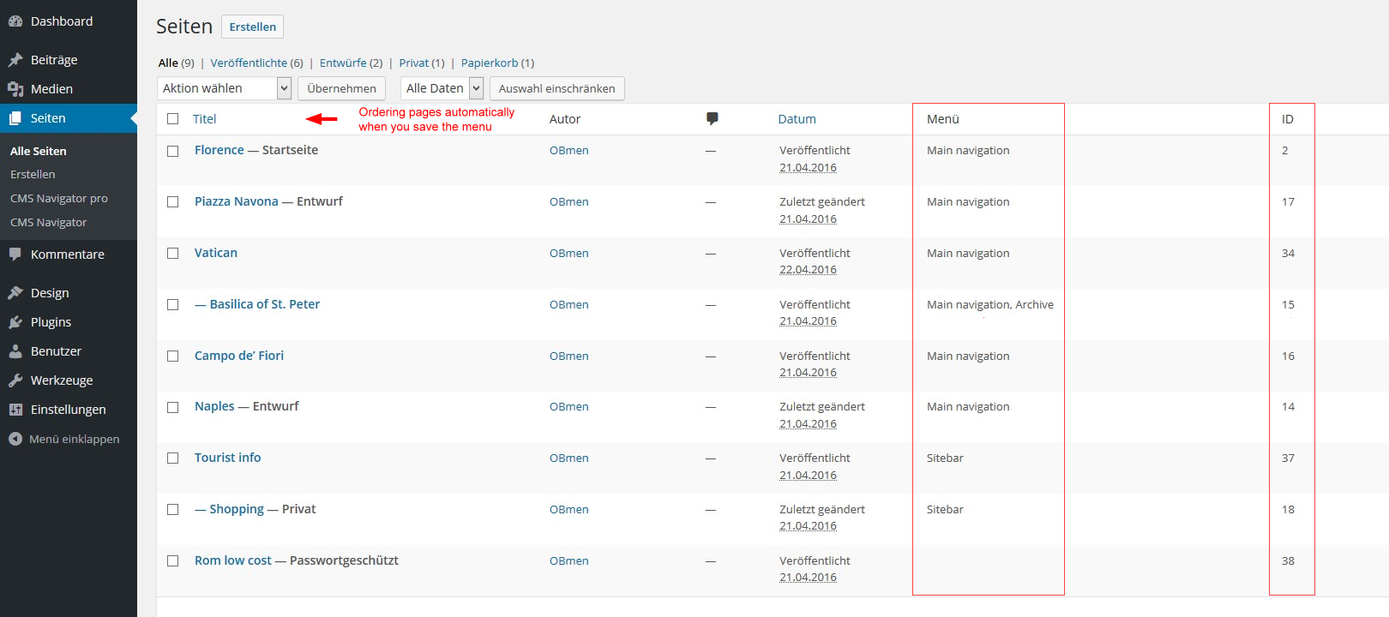Viewport: 1389px width, 617px height.
Task: Click the Auswahl einschränken button
Action: 556,88
